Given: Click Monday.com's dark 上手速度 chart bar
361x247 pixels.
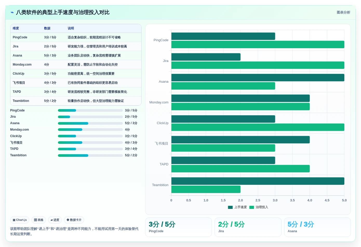Looking at the screenshot, I should pos(240,98).
